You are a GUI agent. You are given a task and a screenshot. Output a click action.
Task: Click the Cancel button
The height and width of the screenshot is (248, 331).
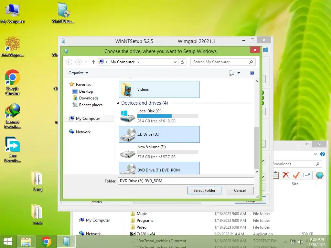[240, 191]
